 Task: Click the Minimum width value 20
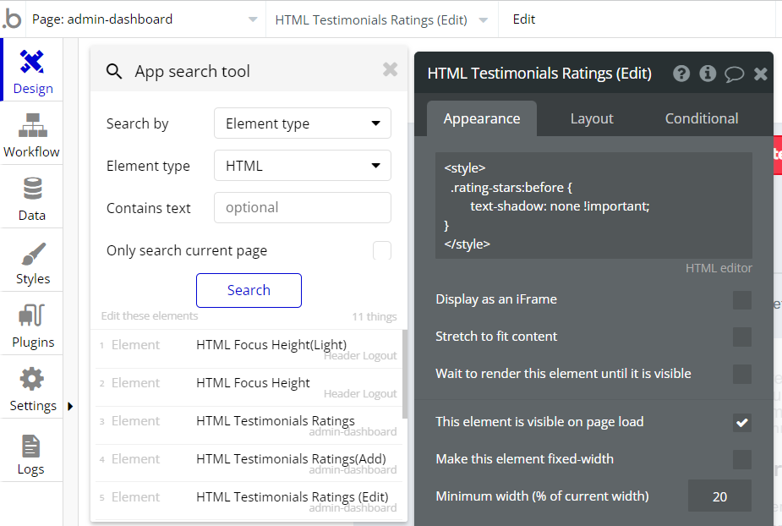(719, 496)
